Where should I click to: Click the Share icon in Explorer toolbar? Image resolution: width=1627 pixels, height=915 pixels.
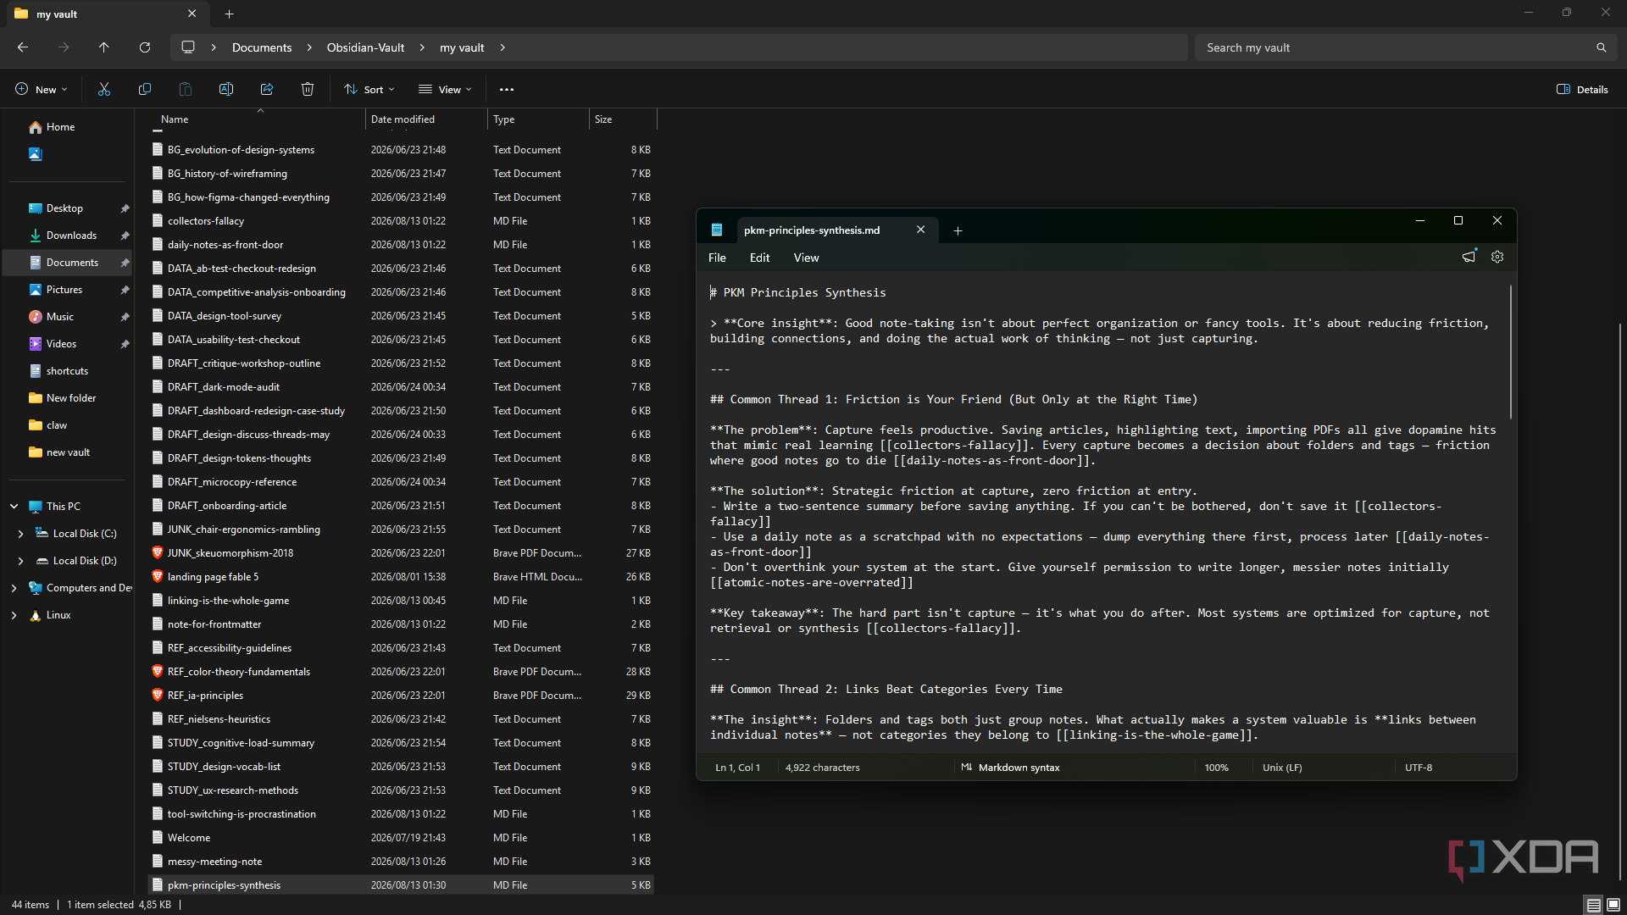pos(267,89)
